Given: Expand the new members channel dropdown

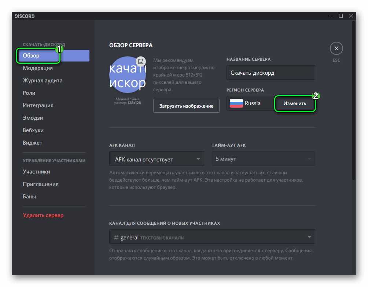Looking at the screenshot, I should 212,237.
